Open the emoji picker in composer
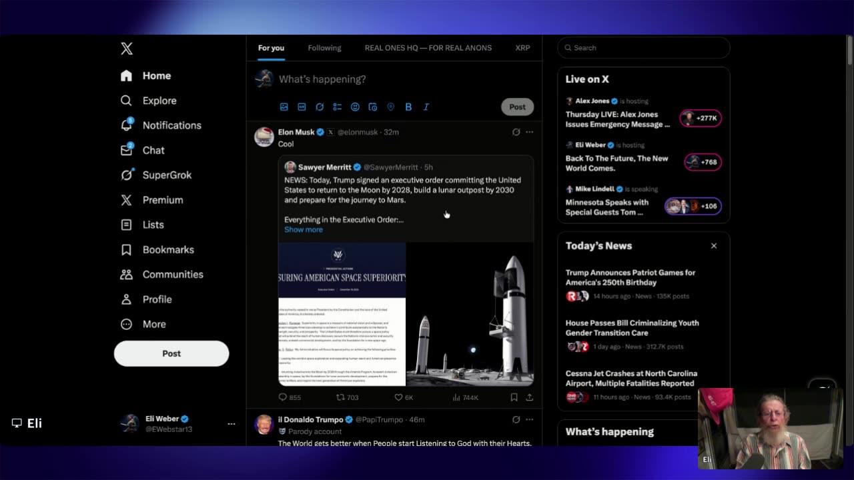The image size is (854, 480). pos(355,107)
